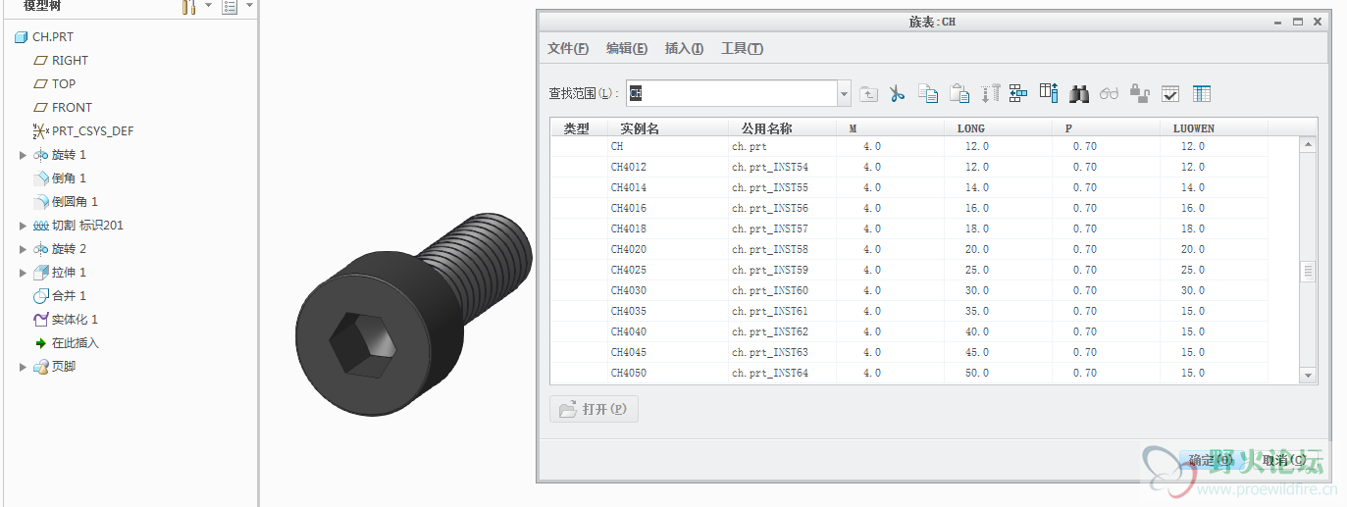Open the 编辑(E) menu
Viewport: 1347px width, 507px height.
pyautogui.click(x=627, y=49)
